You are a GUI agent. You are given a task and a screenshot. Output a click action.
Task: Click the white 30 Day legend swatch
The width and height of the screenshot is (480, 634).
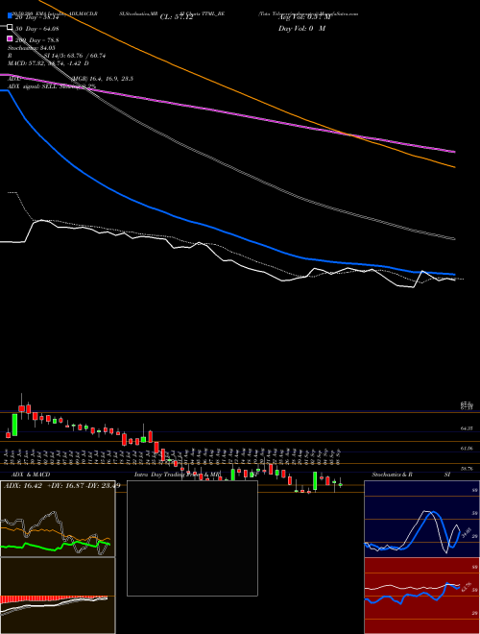click(x=11, y=28)
